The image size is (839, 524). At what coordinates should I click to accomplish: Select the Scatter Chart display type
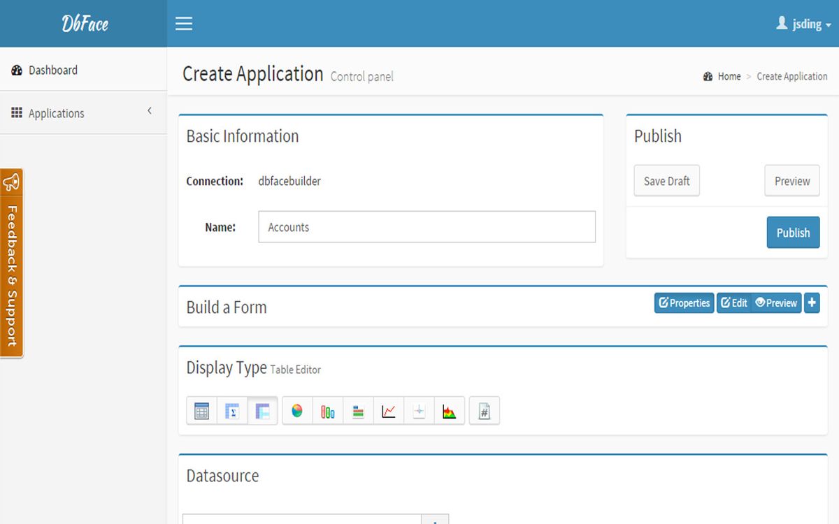point(419,411)
